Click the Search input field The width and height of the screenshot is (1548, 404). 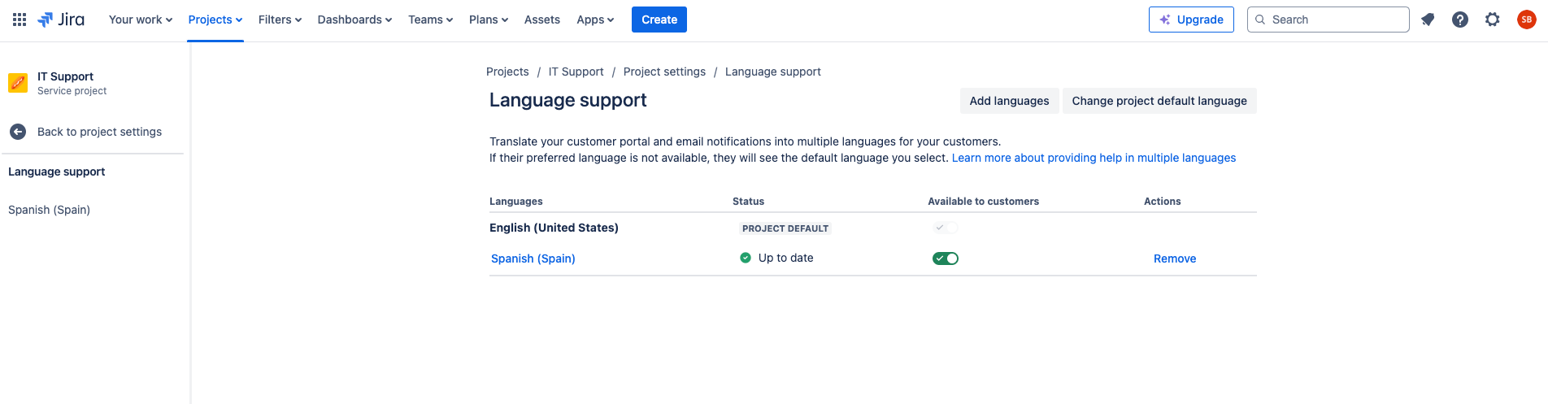[x=1333, y=20]
